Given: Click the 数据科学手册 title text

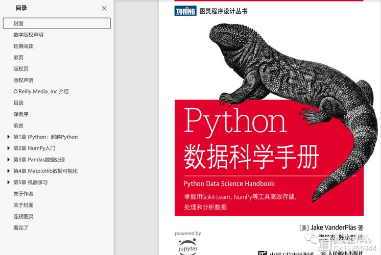Looking at the screenshot, I should pos(251,157).
